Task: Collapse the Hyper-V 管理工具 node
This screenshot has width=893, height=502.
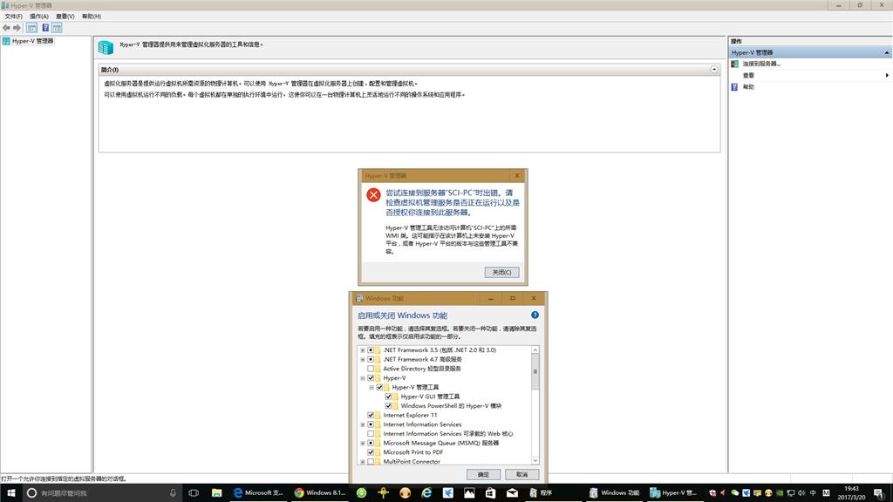Action: tap(372, 387)
